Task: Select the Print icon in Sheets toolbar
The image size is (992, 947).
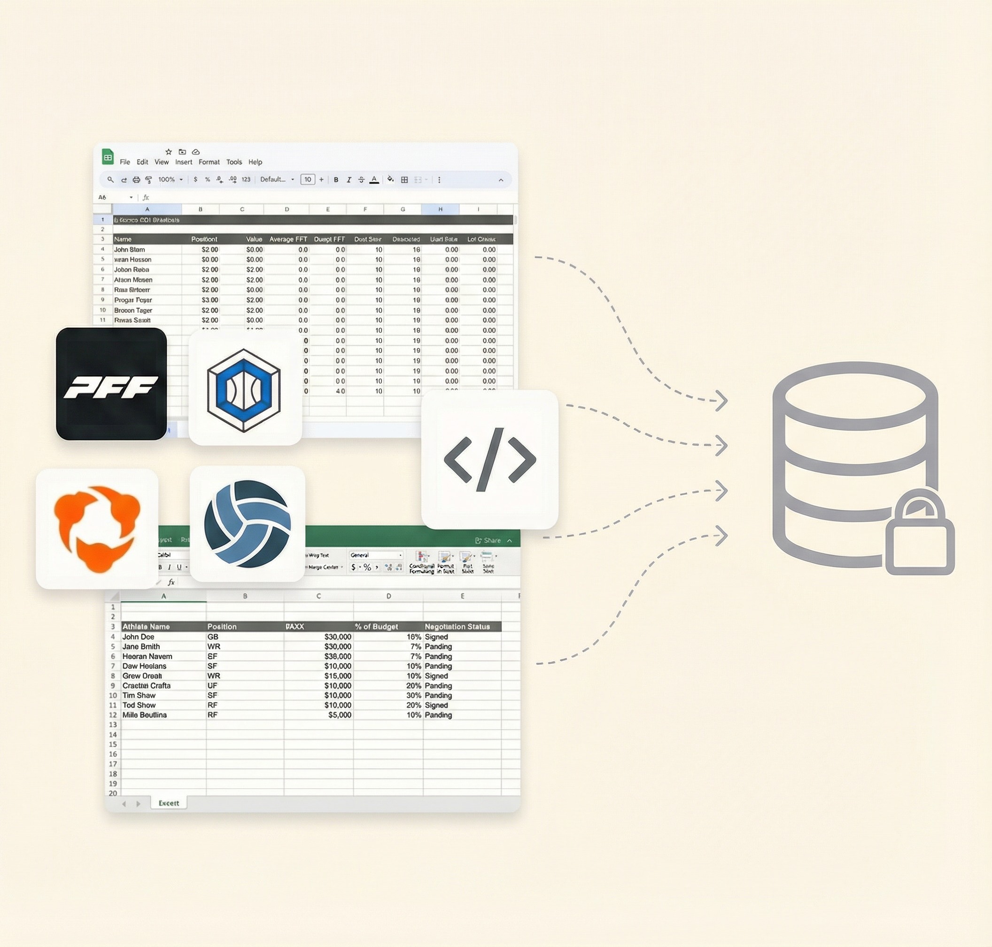Action: 136,179
